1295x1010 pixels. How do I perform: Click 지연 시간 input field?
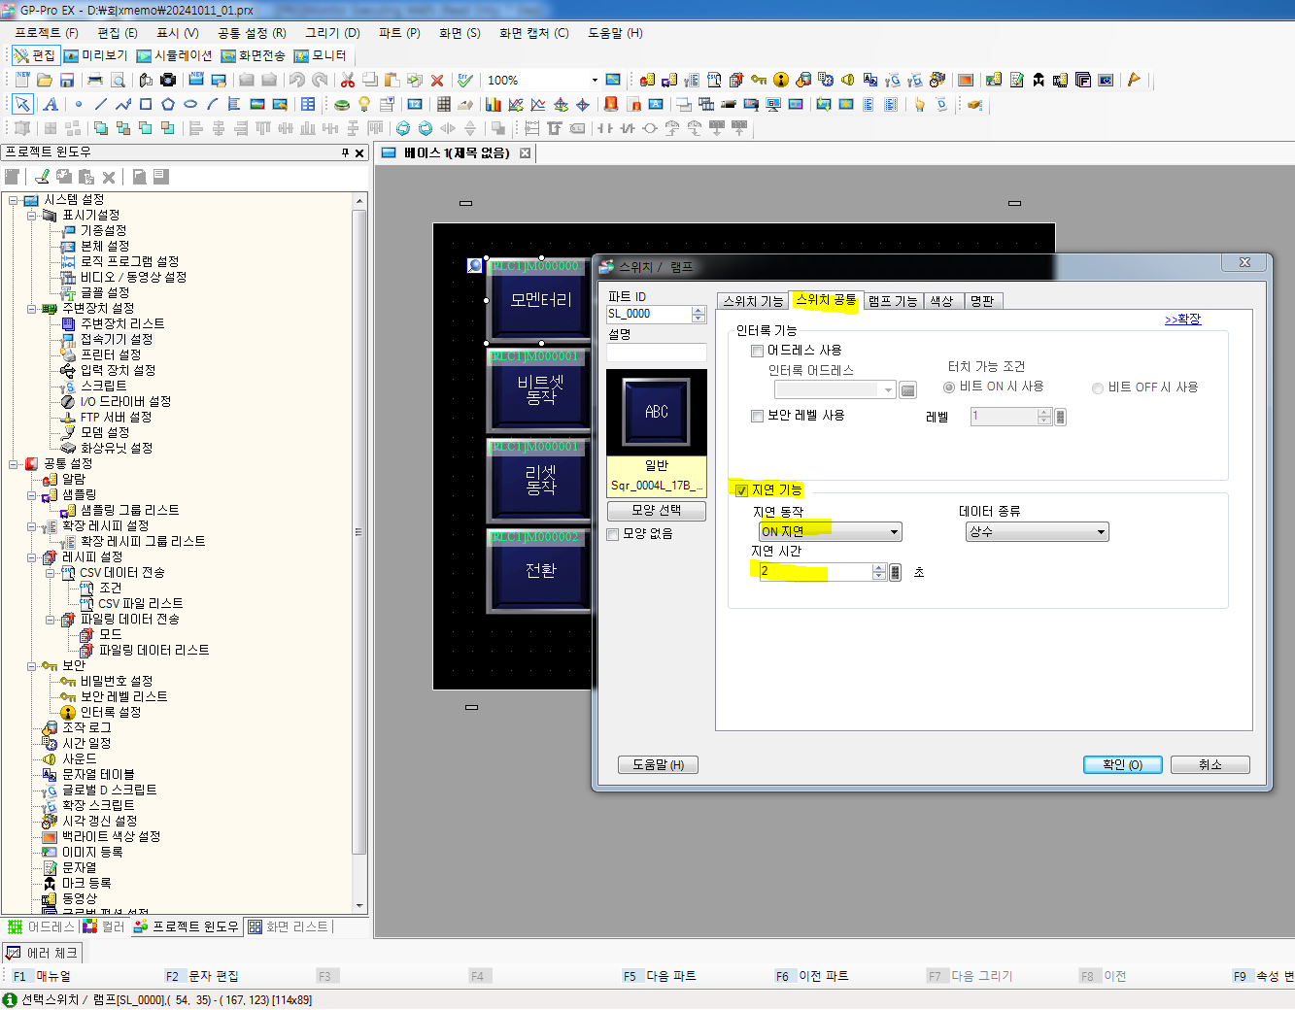[815, 572]
